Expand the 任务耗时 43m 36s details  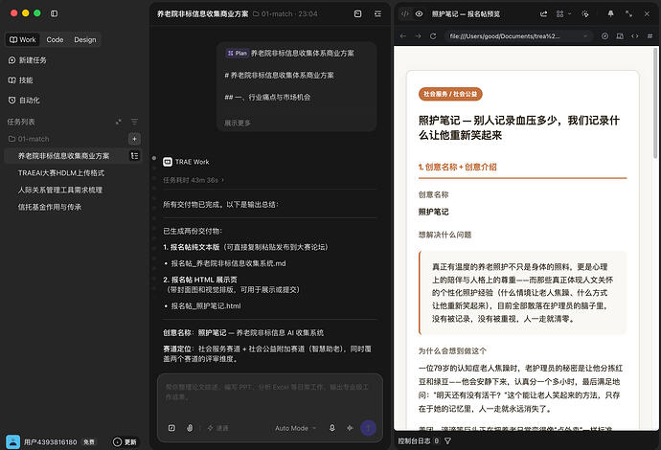click(x=194, y=180)
